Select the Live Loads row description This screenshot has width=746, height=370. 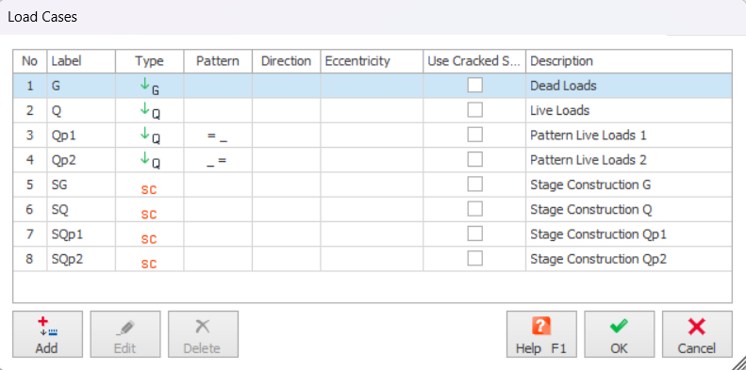point(560,111)
